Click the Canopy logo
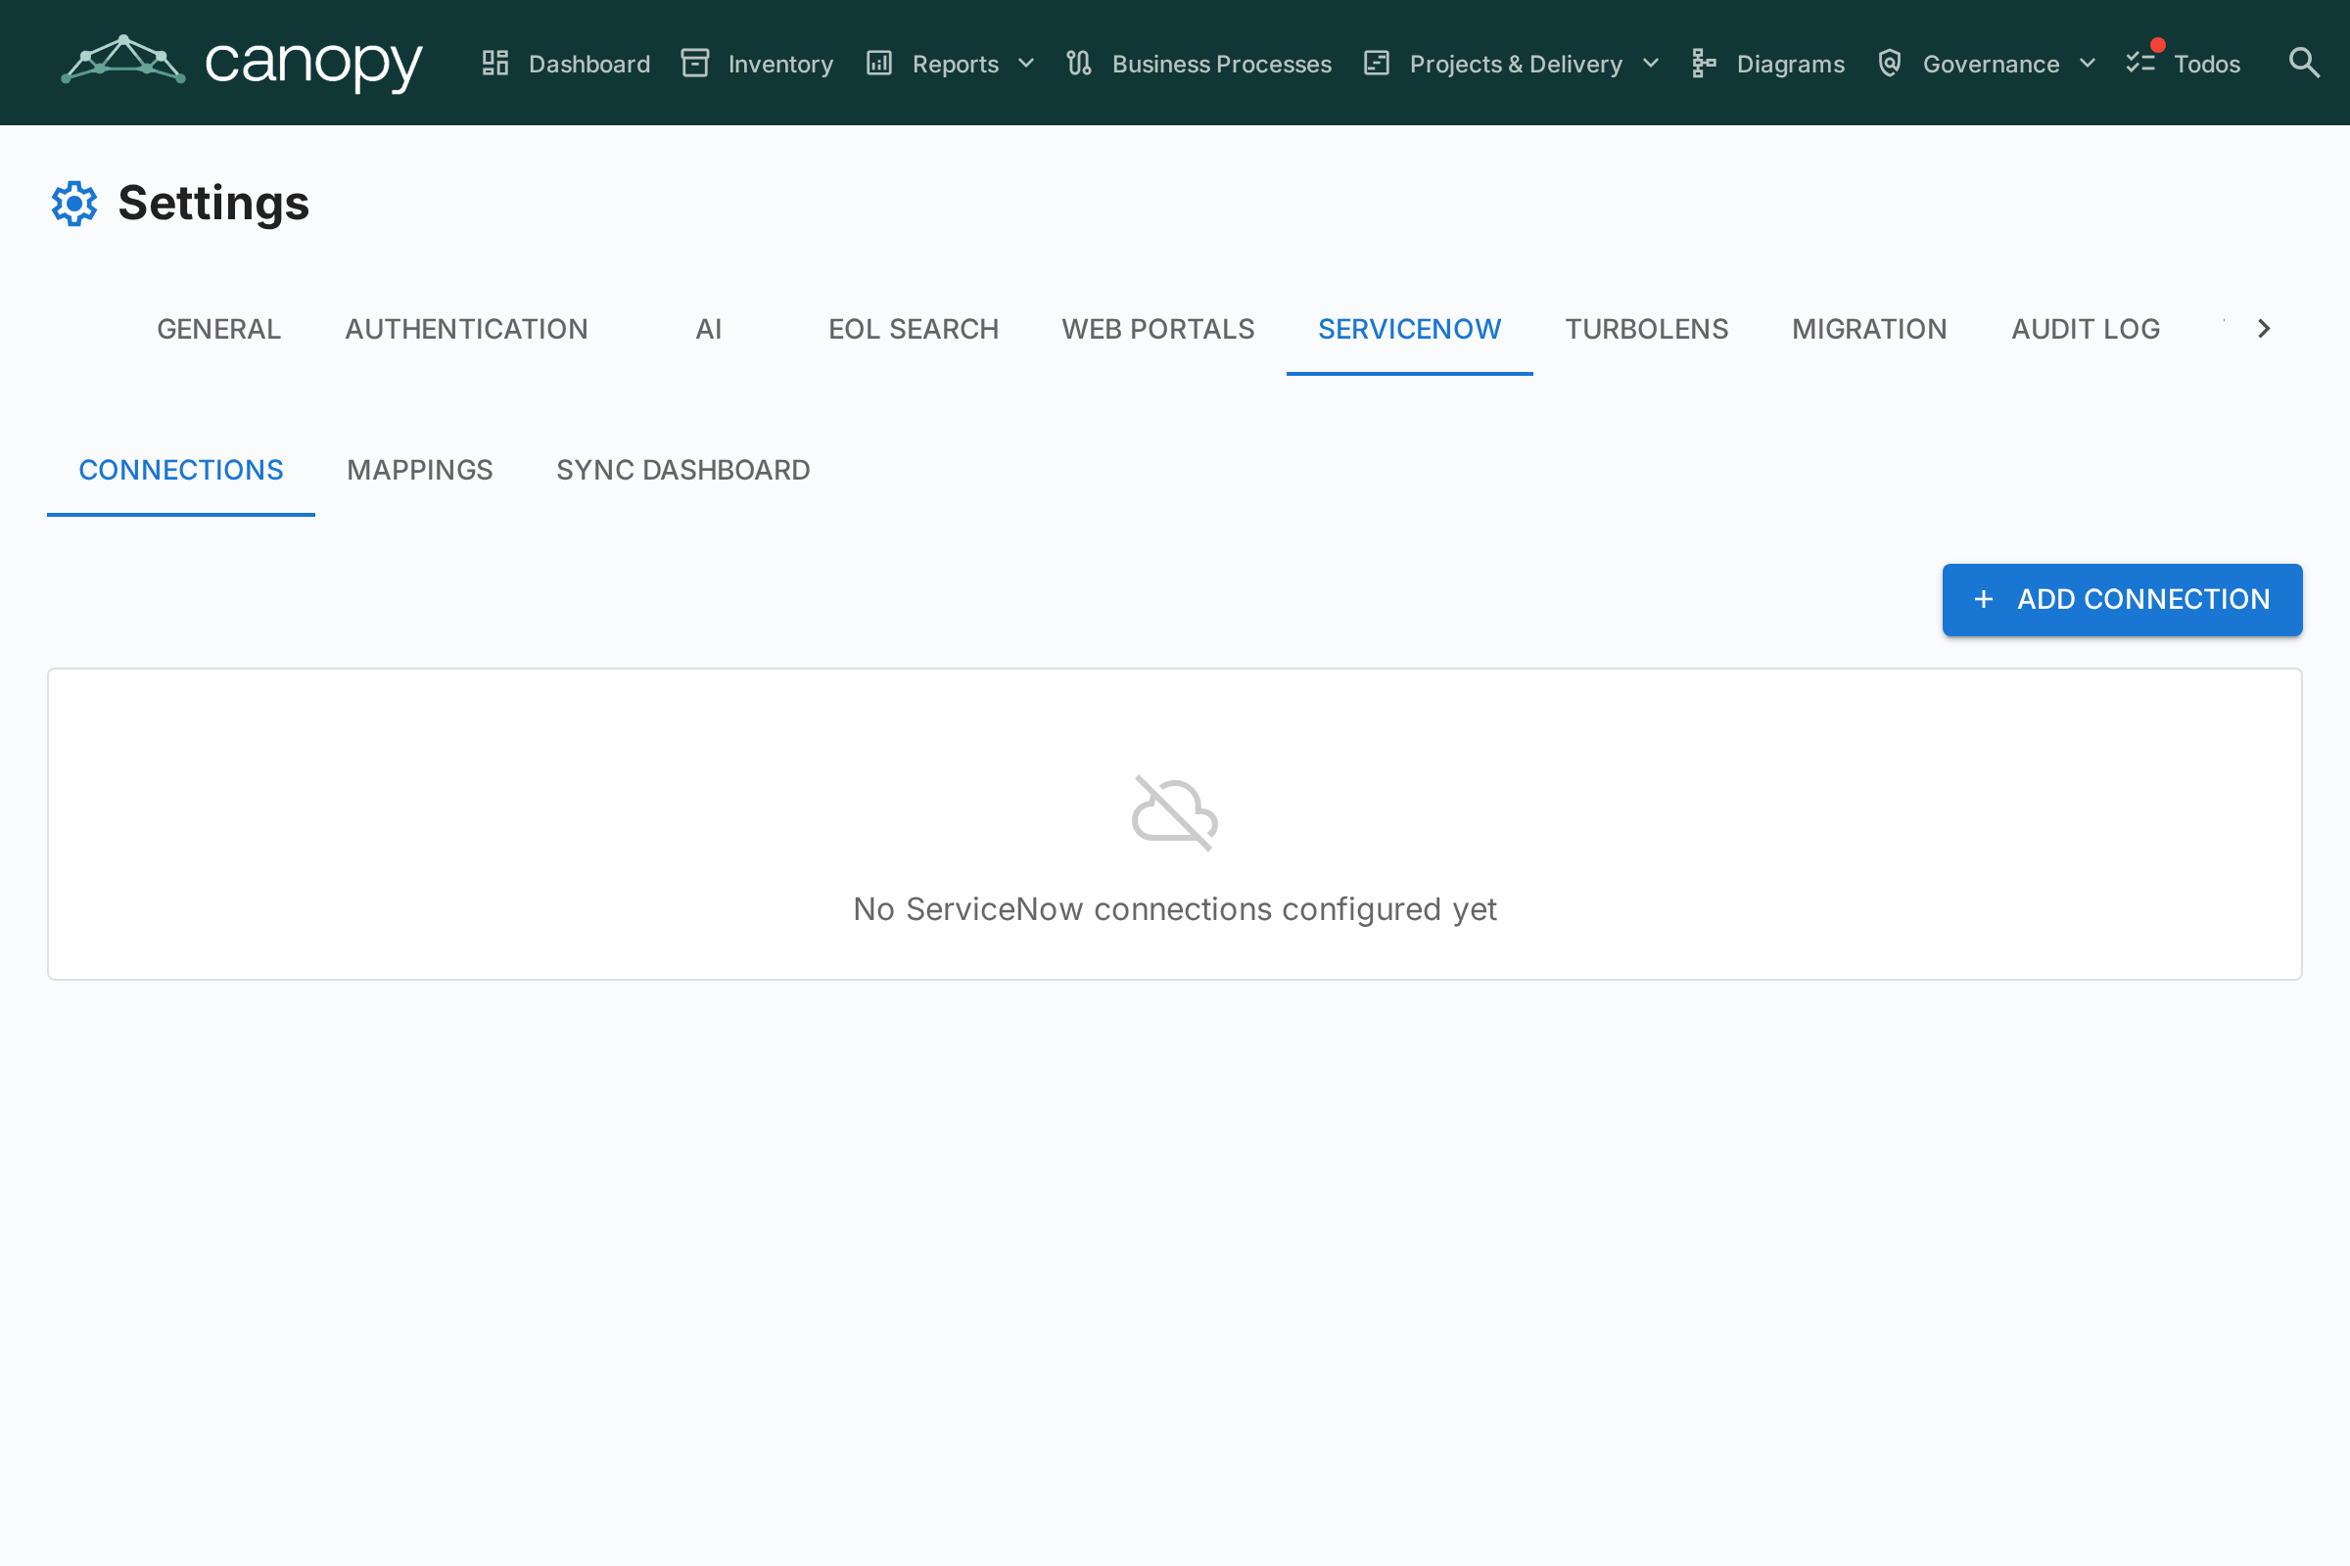2350x1566 pixels. point(241,62)
